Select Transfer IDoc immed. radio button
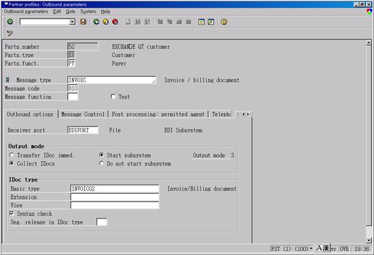Image resolution: width=374 pixels, height=255 pixels. tap(11, 155)
